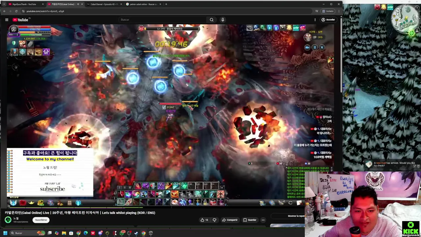
Task: Click the circular minimap in right game window
Action: click(x=406, y=18)
